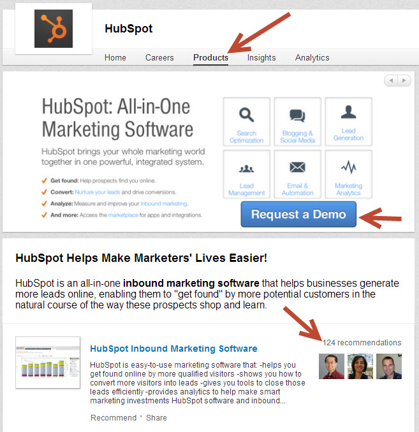The height and width of the screenshot is (432, 419).
Task: Click the bold 'inbound marketing software' text
Action: [191, 284]
